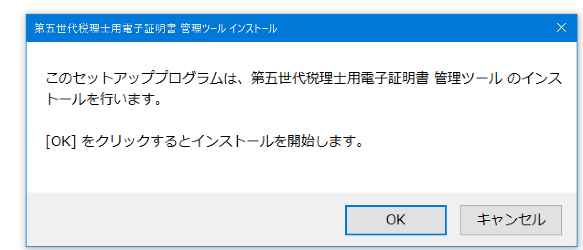
Task: Click the このセットアッププログラムは message text
Action: 146,78
